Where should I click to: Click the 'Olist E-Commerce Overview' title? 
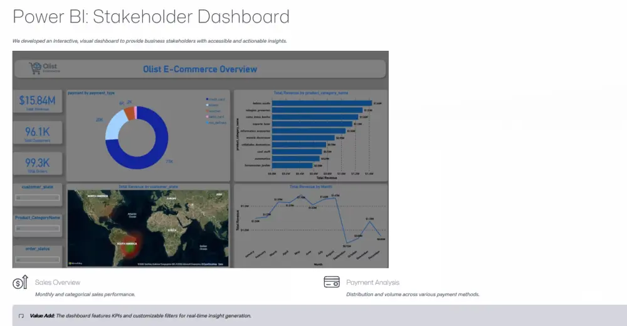[200, 69]
